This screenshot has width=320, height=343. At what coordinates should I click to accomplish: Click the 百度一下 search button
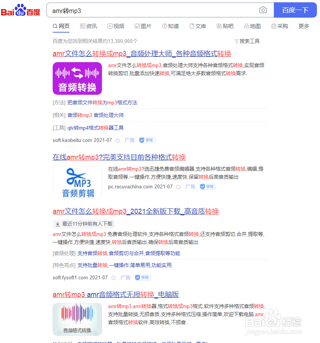295,10
